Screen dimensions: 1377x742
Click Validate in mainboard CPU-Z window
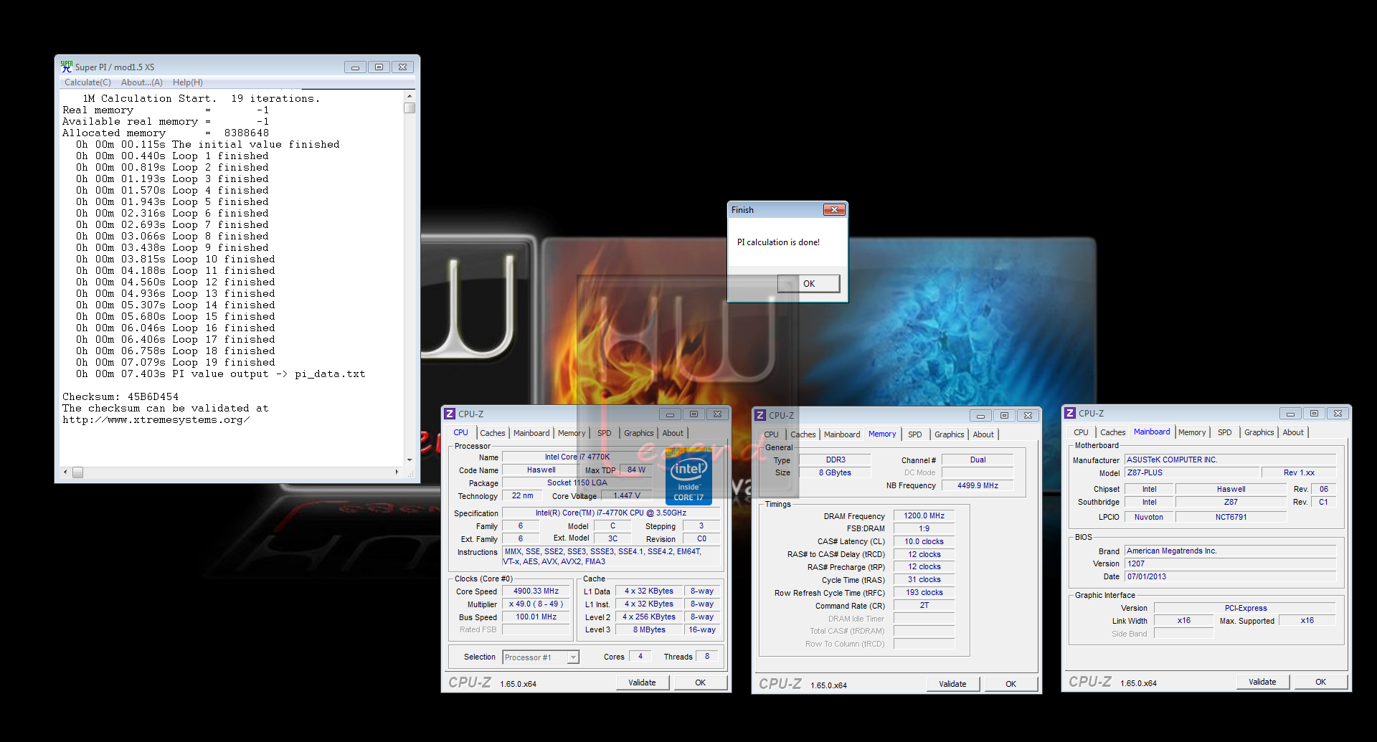(x=1262, y=682)
